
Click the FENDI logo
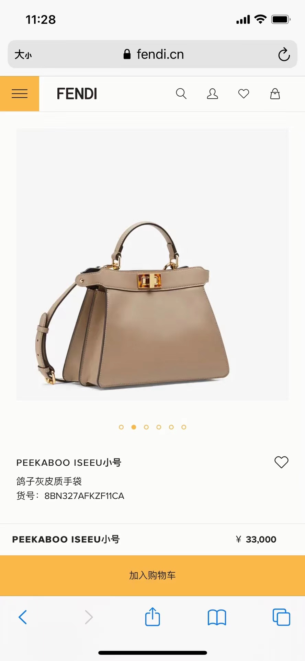point(77,94)
